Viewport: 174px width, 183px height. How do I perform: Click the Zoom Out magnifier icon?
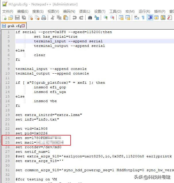(112, 18)
